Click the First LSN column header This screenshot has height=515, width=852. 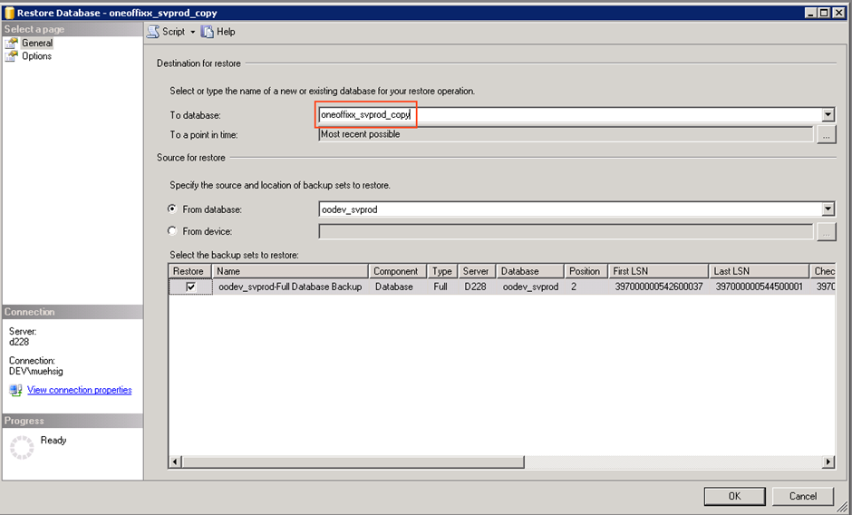(658, 271)
